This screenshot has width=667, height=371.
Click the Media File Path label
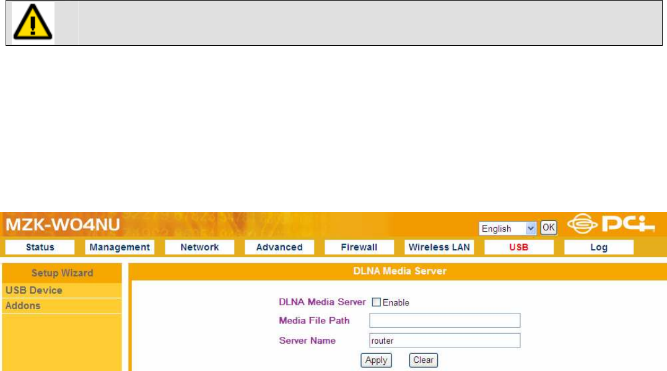[x=315, y=320]
